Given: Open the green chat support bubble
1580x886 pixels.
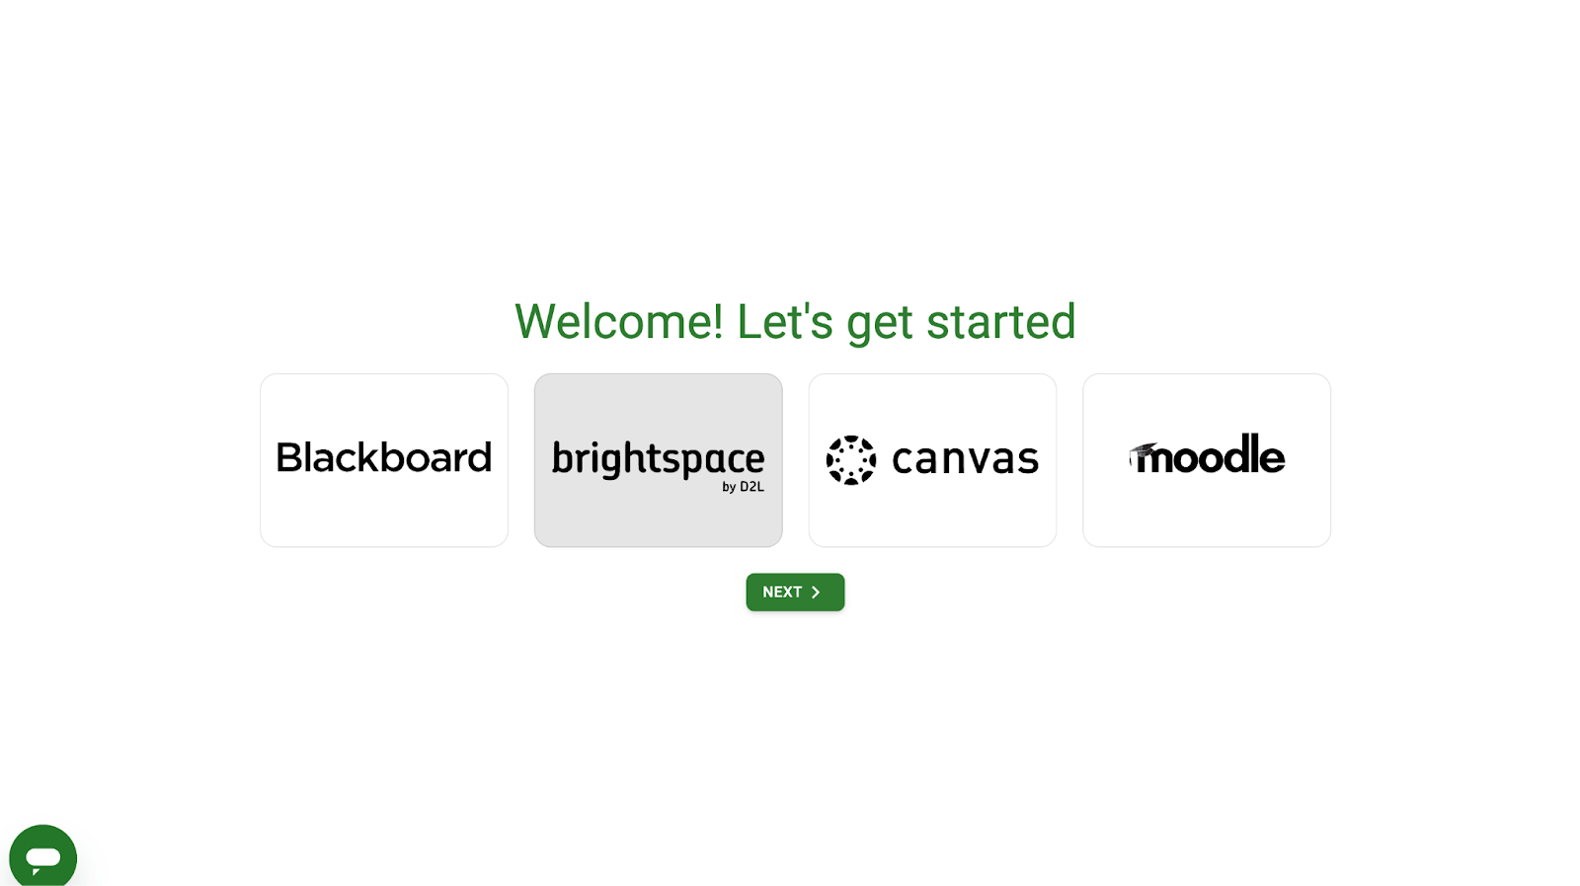Looking at the screenshot, I should [x=42, y=856].
